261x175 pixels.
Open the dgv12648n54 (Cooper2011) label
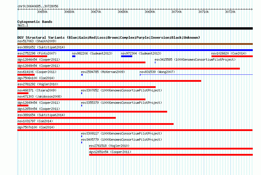pos(39,66)
